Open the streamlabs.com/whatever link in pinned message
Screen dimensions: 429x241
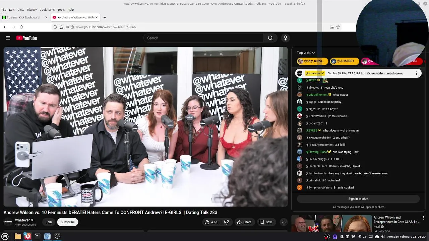[x=382, y=73]
